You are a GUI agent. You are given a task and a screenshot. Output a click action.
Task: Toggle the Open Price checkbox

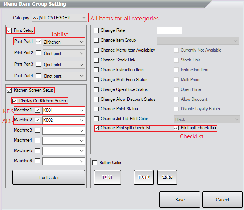[176, 89]
